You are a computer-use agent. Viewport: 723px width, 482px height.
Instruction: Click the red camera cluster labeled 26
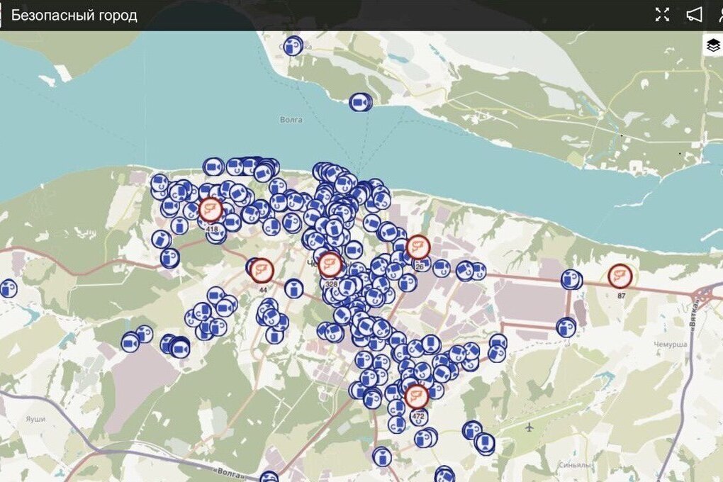point(418,247)
